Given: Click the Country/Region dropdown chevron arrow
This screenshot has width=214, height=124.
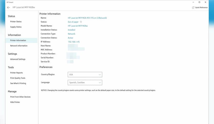Looking at the screenshot, I should [x=100, y=75].
